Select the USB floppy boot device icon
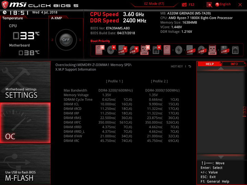247x185 pixels. tap(224, 50)
